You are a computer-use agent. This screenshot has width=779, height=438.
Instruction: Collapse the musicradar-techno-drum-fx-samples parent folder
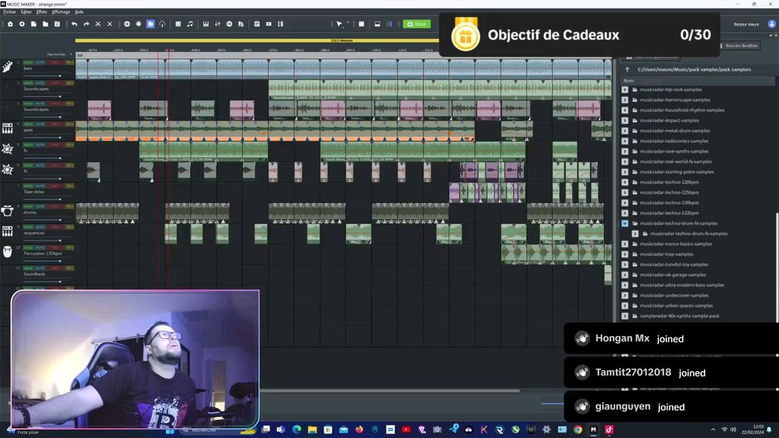click(x=625, y=223)
